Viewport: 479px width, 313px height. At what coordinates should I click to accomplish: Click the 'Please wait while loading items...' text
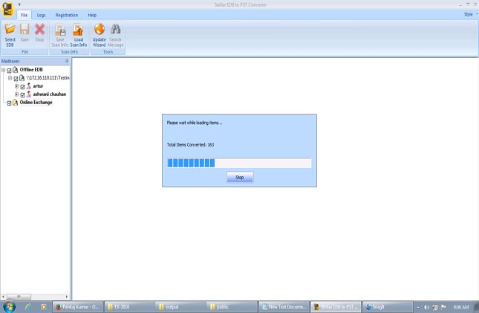tap(195, 123)
